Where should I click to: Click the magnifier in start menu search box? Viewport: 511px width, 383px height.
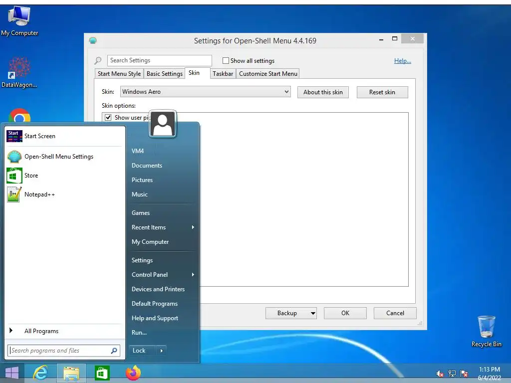(x=114, y=351)
